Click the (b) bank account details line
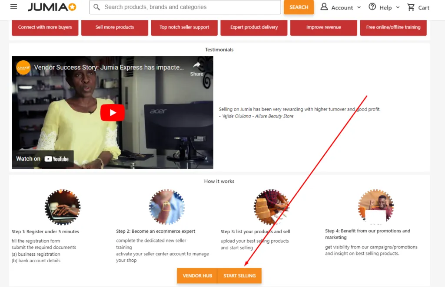445x287 pixels. click(x=36, y=261)
